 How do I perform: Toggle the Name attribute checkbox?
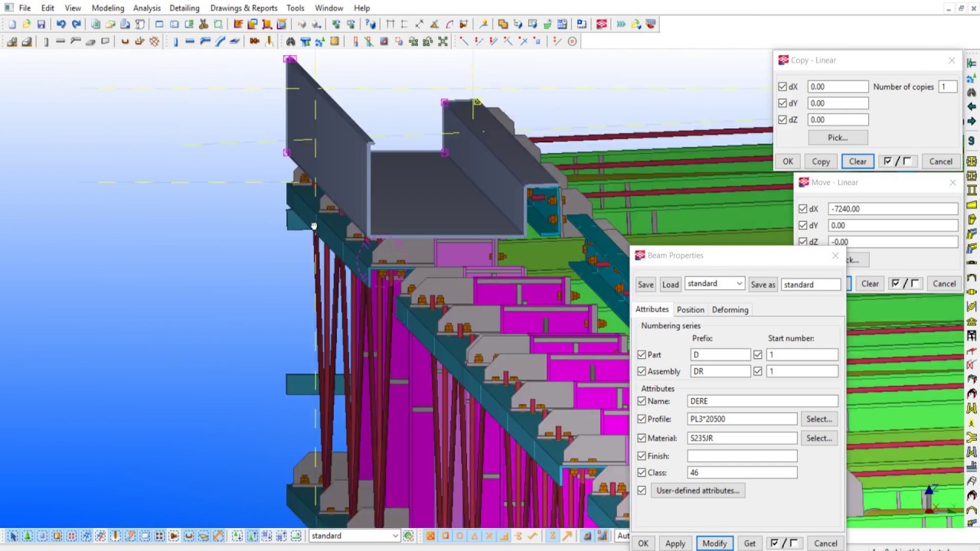(642, 401)
